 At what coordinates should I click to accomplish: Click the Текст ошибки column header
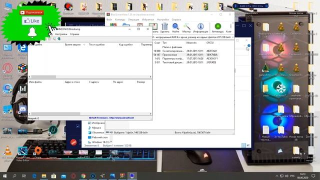coord(96,44)
